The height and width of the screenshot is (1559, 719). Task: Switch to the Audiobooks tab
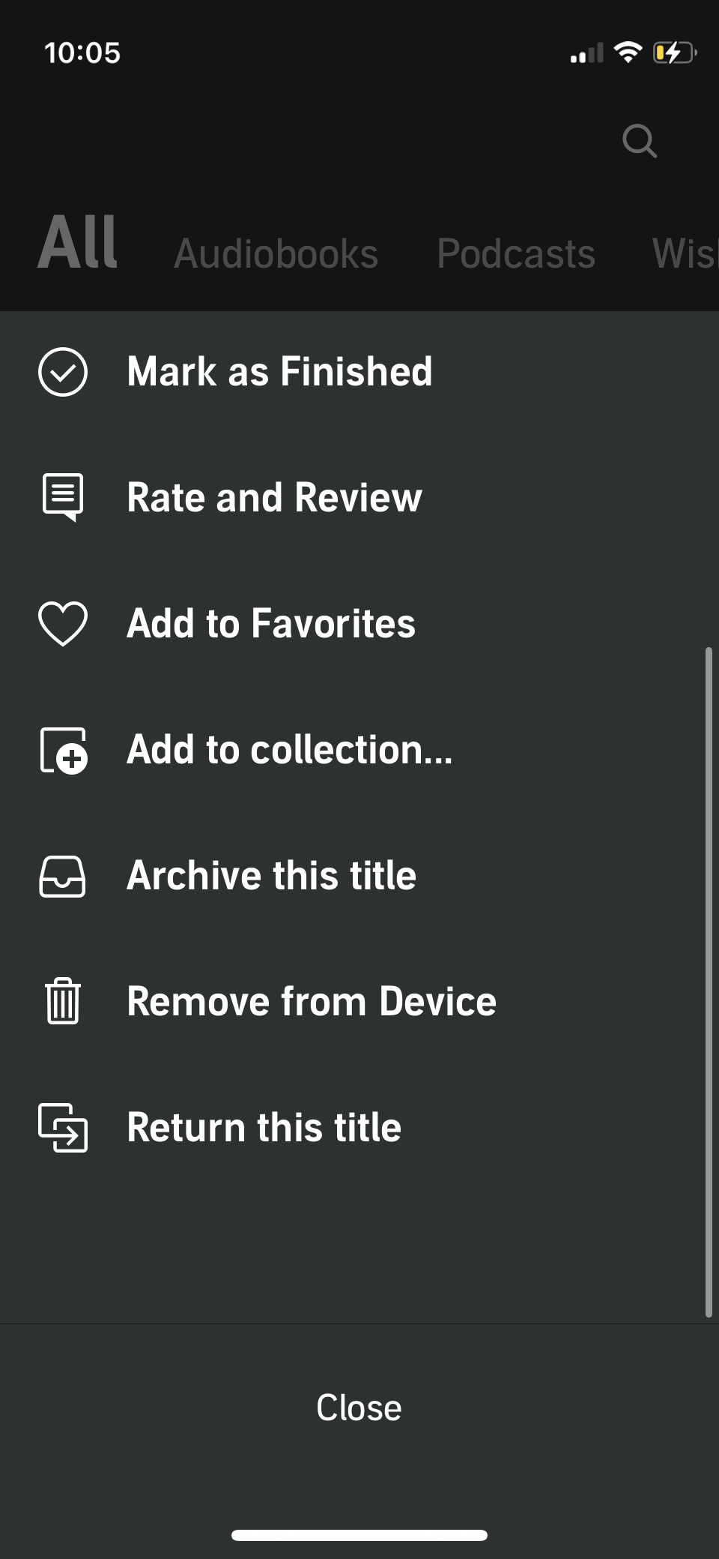coord(276,253)
